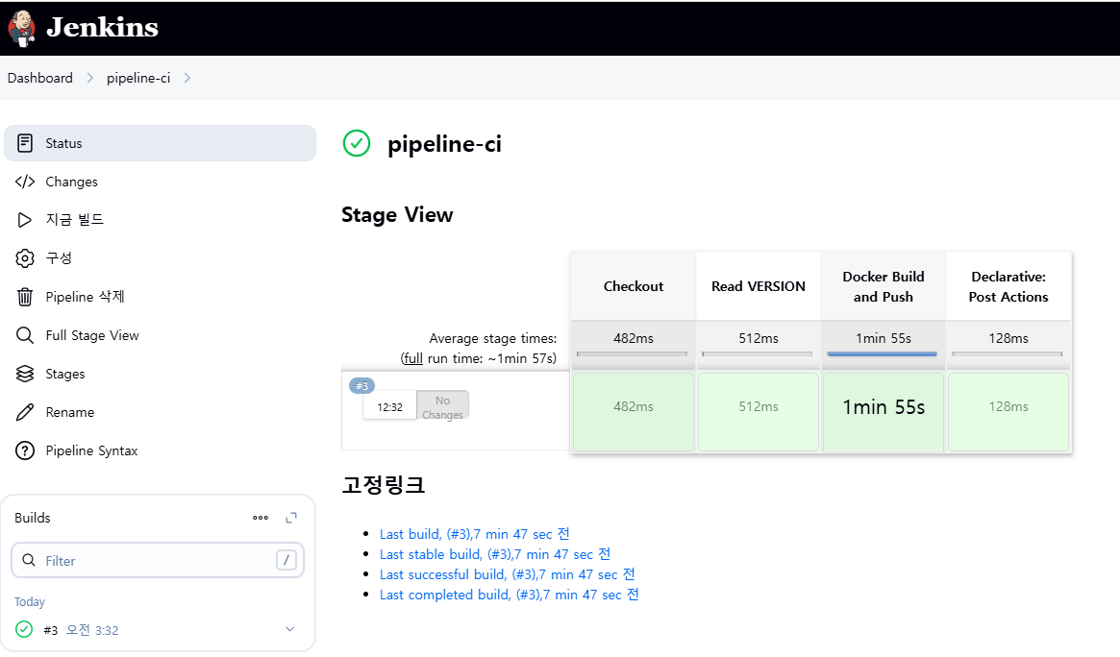Click the Today label in Builds
Screen dimensions: 1120x657
(29, 602)
